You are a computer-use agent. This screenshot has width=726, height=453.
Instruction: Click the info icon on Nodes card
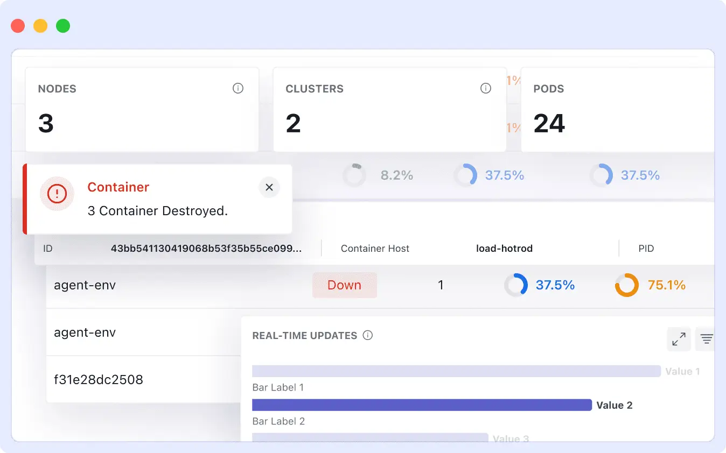238,88
